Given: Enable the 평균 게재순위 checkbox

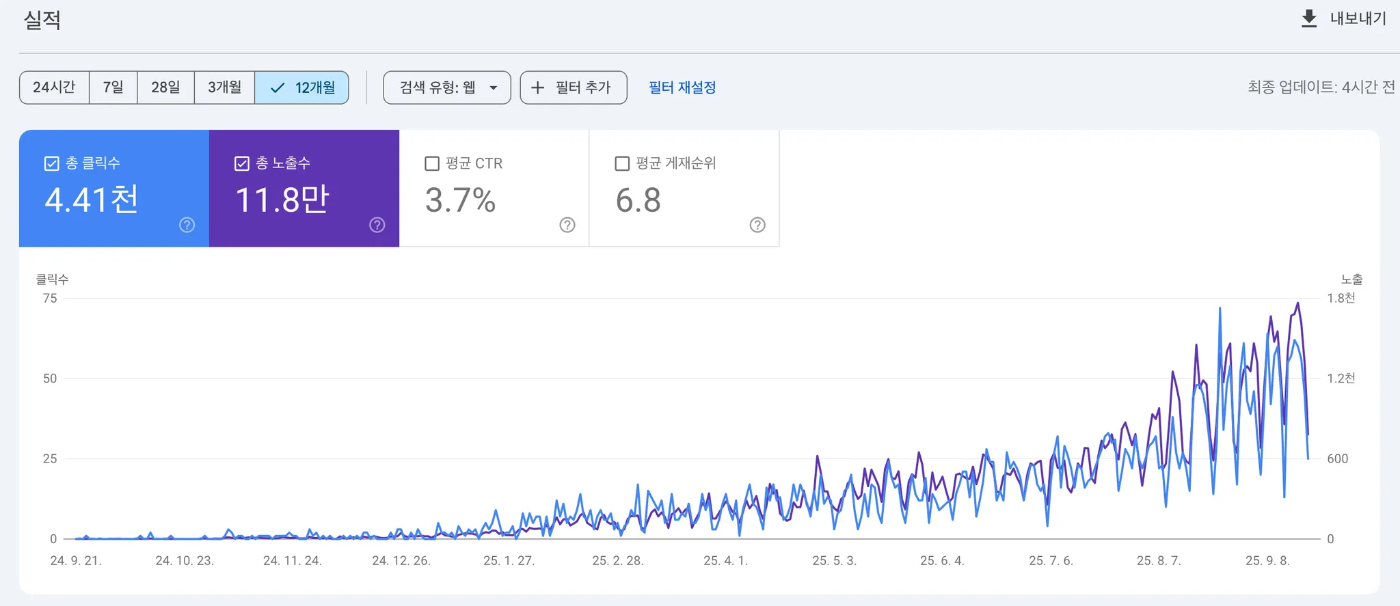Looking at the screenshot, I should coord(622,163).
